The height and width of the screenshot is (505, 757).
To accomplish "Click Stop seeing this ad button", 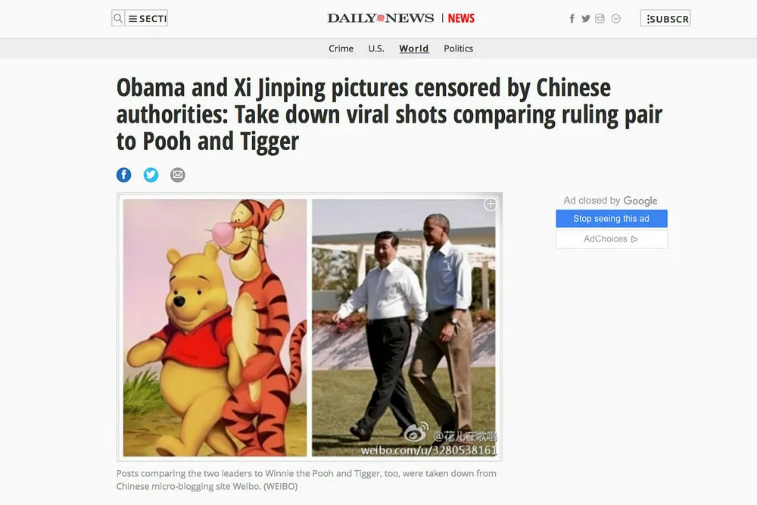I will [x=611, y=218].
